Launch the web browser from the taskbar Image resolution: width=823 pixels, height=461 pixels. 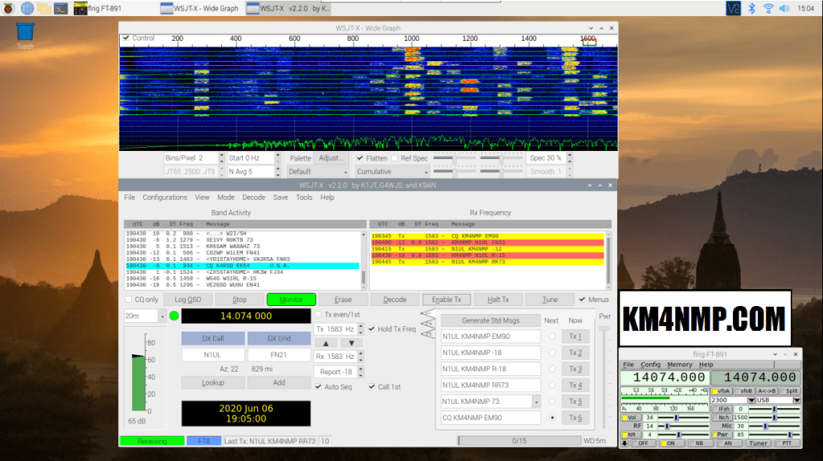click(x=27, y=8)
